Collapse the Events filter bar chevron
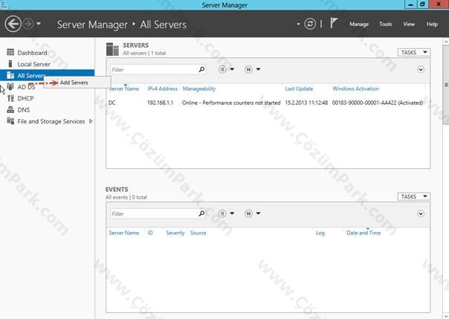 point(421,213)
